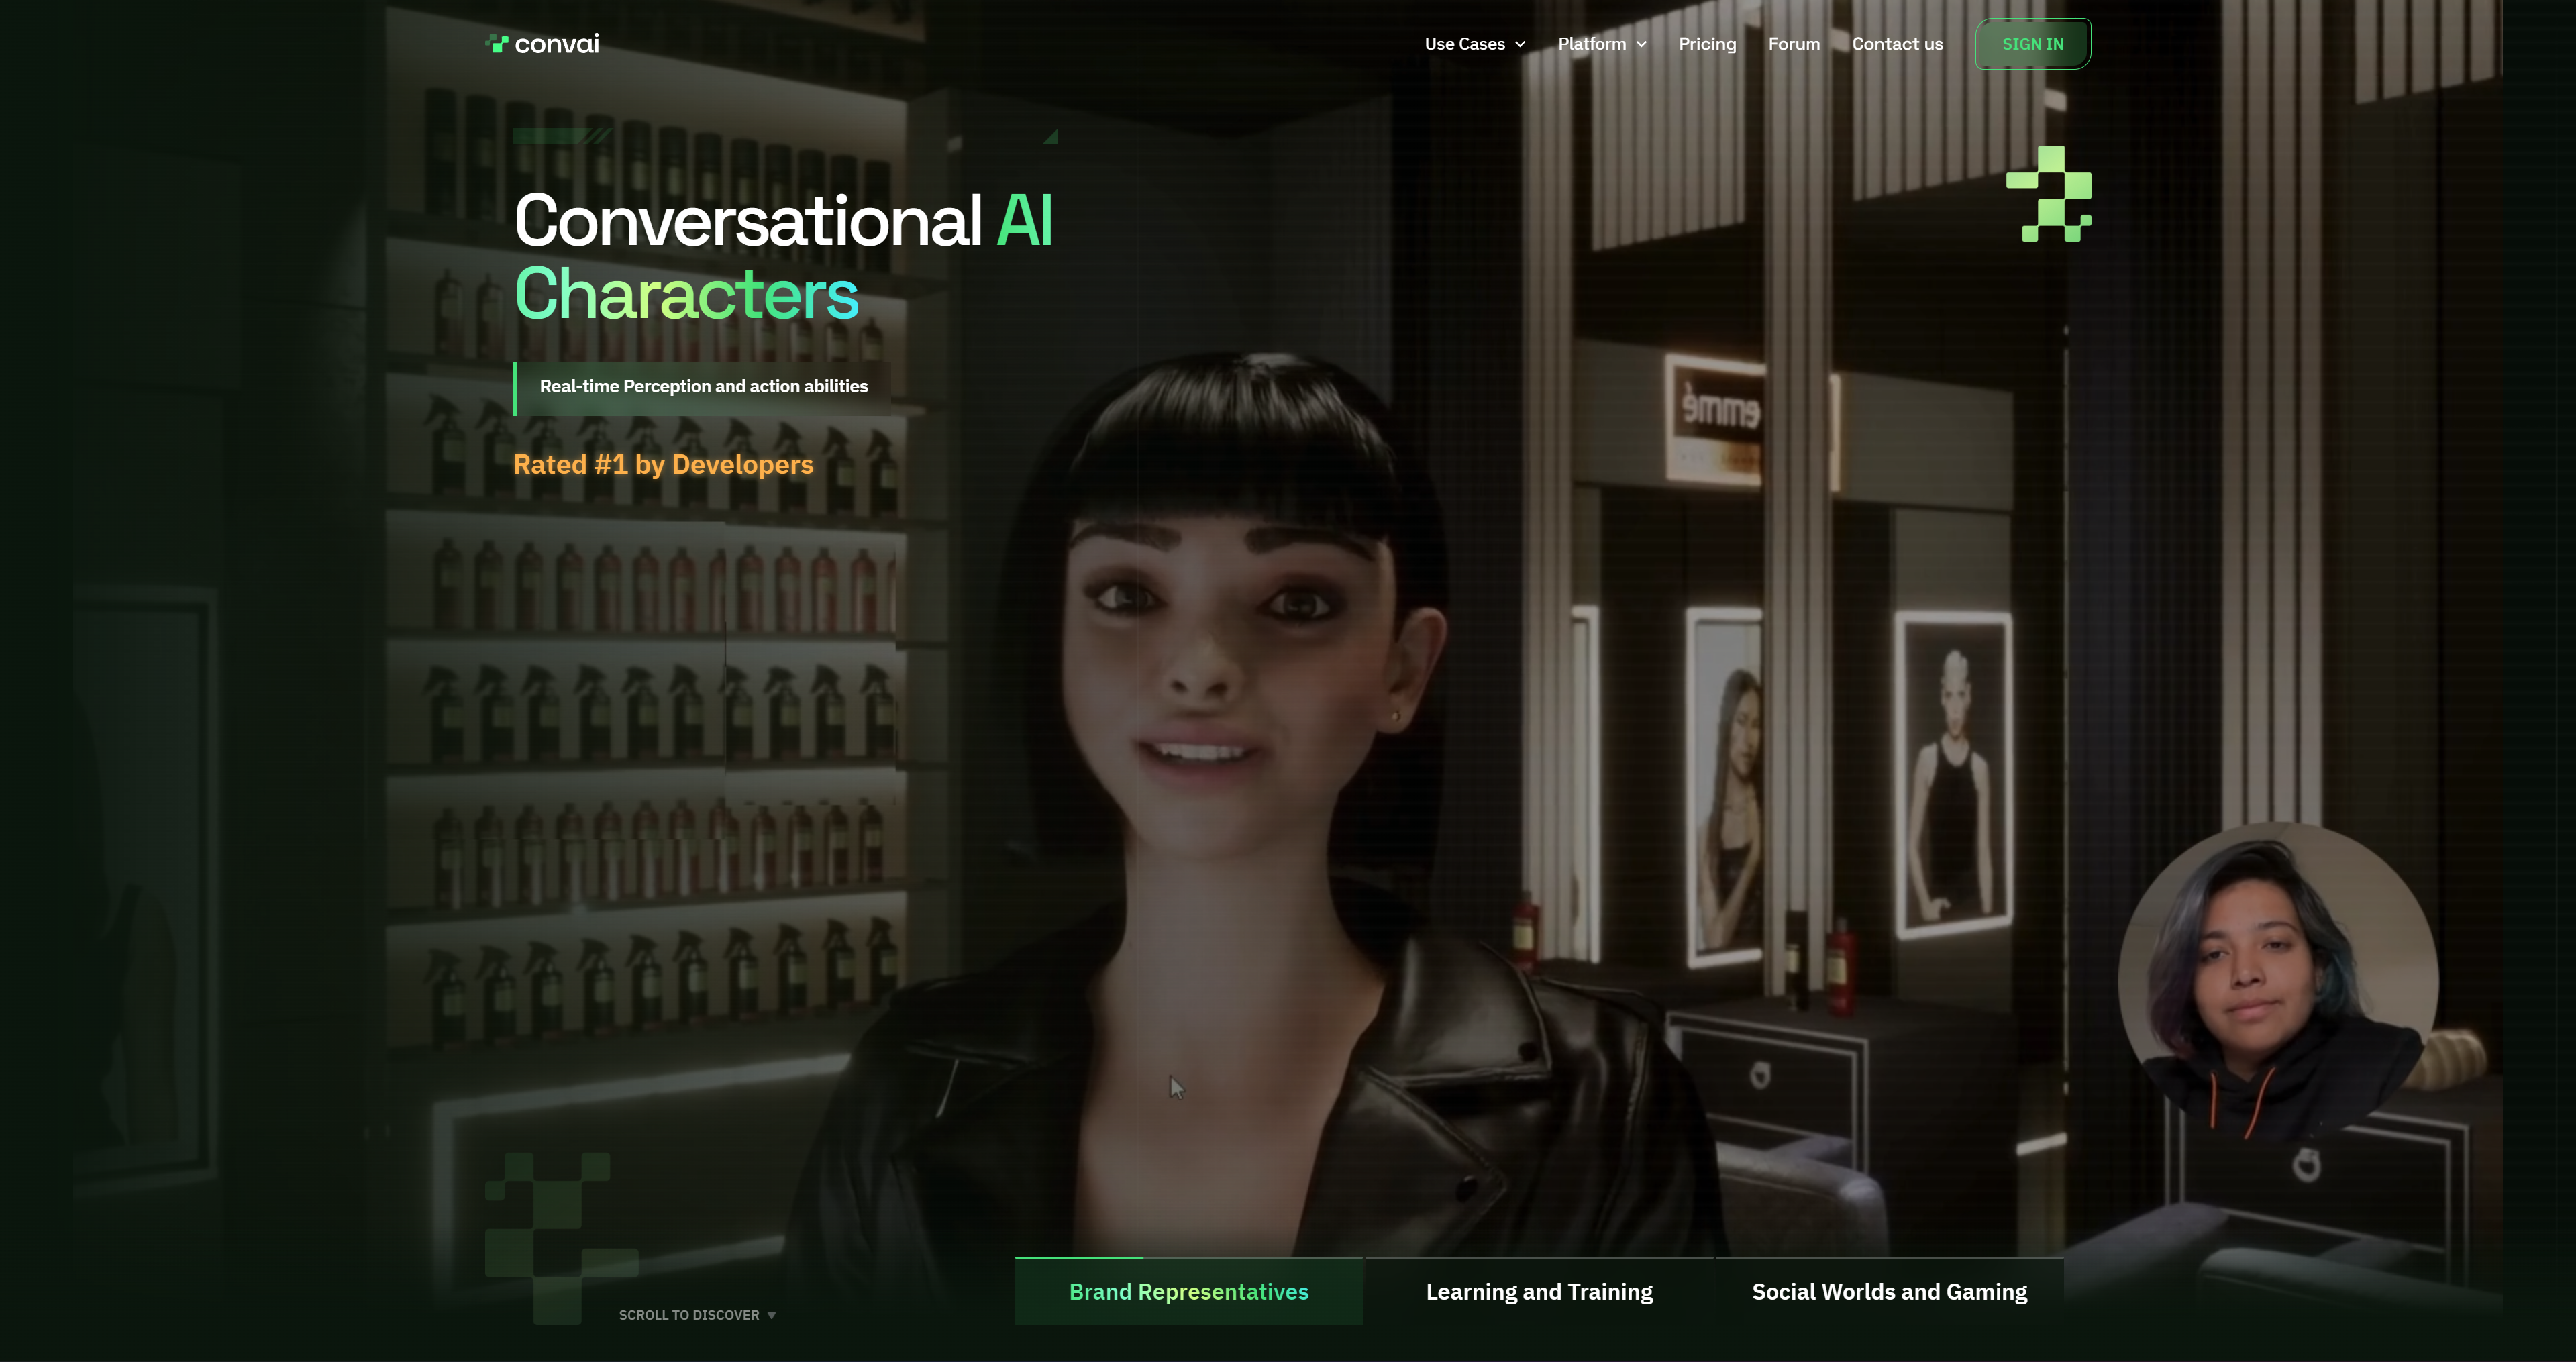This screenshot has width=2576, height=1362.
Task: Open the Use Cases menu
Action: point(1464,44)
